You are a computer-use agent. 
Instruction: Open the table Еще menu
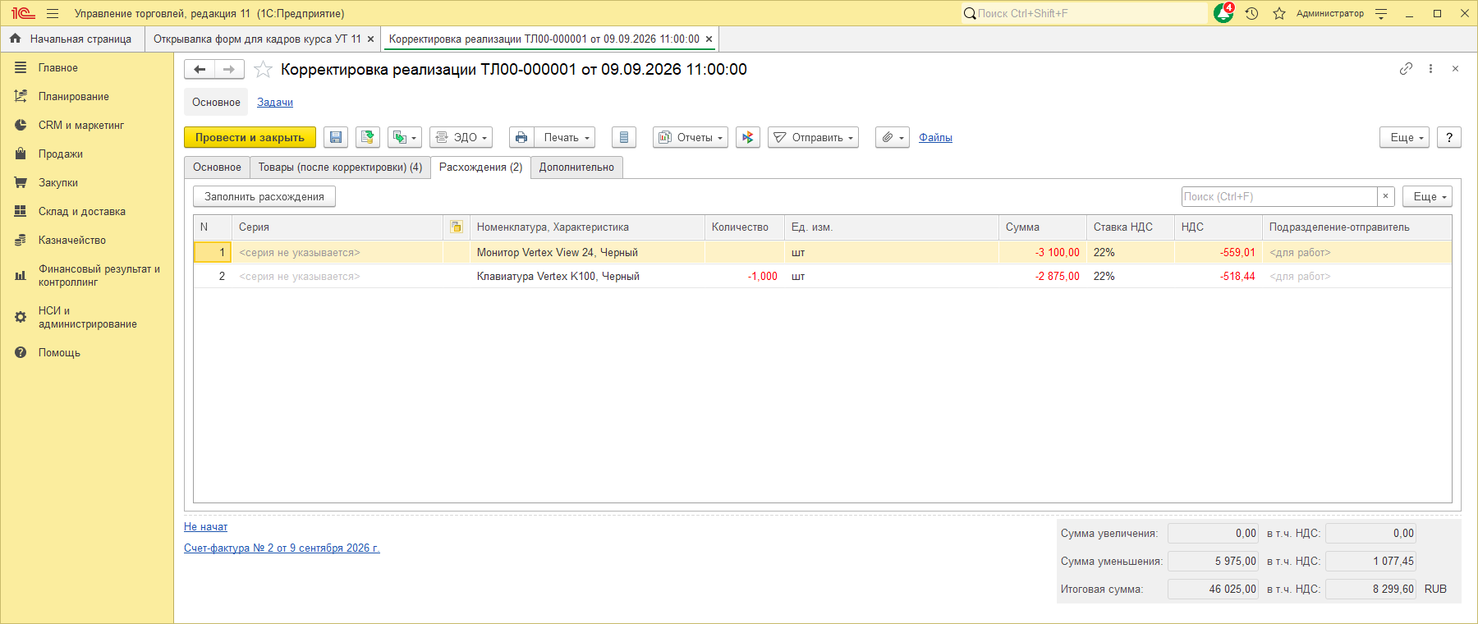pyautogui.click(x=1427, y=196)
